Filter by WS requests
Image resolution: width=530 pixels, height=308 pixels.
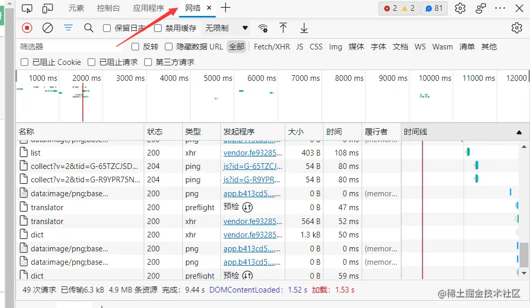coord(420,47)
